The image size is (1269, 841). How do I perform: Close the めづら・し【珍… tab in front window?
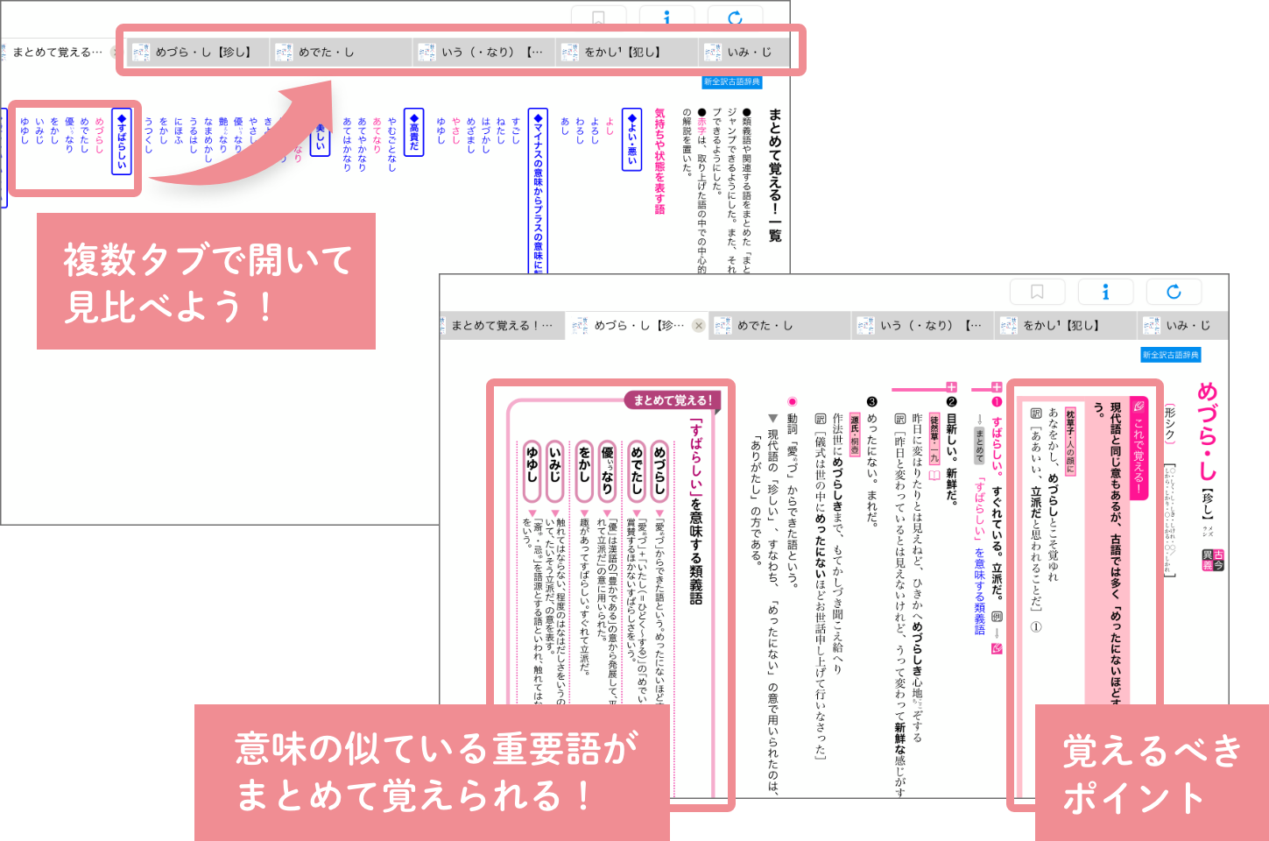click(x=698, y=325)
